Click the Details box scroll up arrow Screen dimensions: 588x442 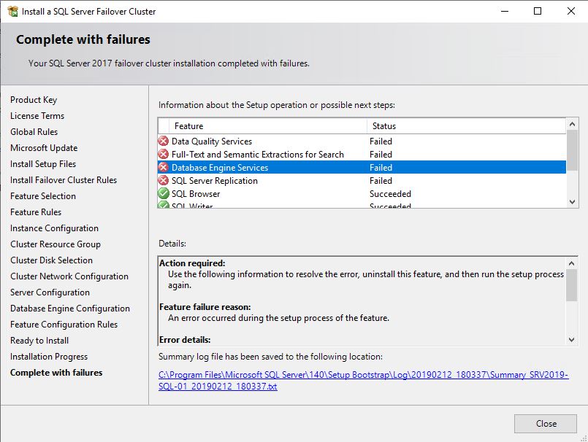click(571, 263)
